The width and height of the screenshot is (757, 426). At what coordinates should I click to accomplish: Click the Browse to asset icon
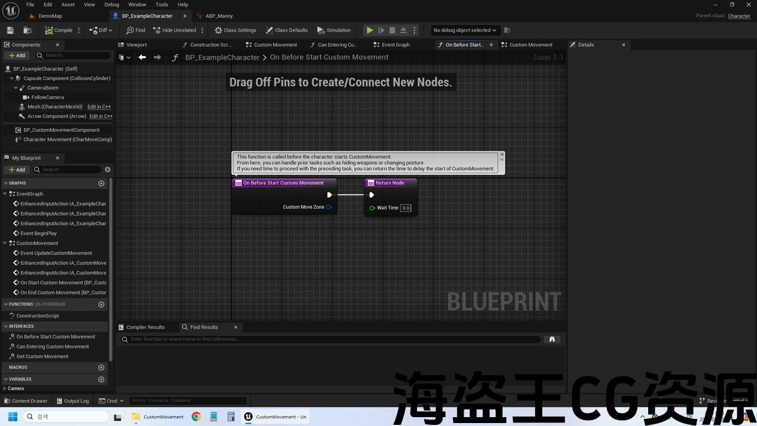27,30
